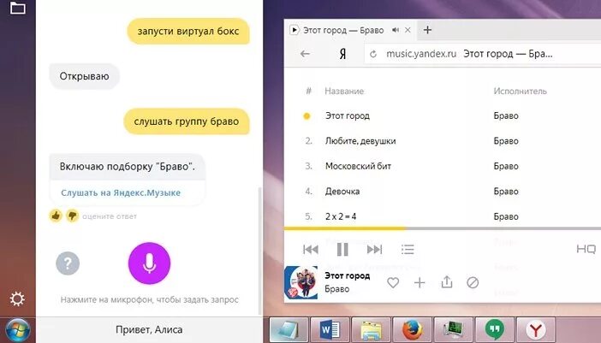The width and height of the screenshot is (601, 343).
Task: Open the notepad icon on the taskbar
Action: pos(289,329)
